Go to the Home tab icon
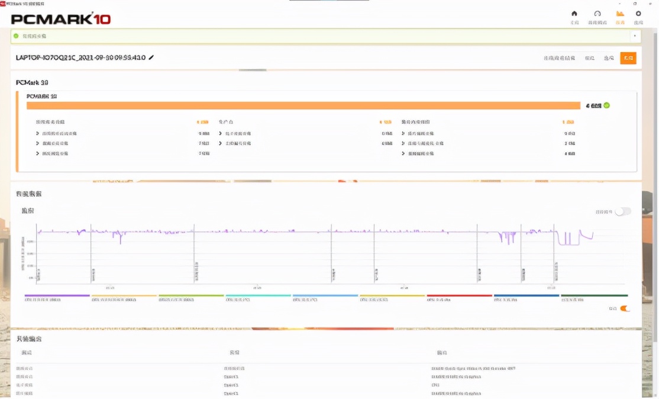 [574, 14]
